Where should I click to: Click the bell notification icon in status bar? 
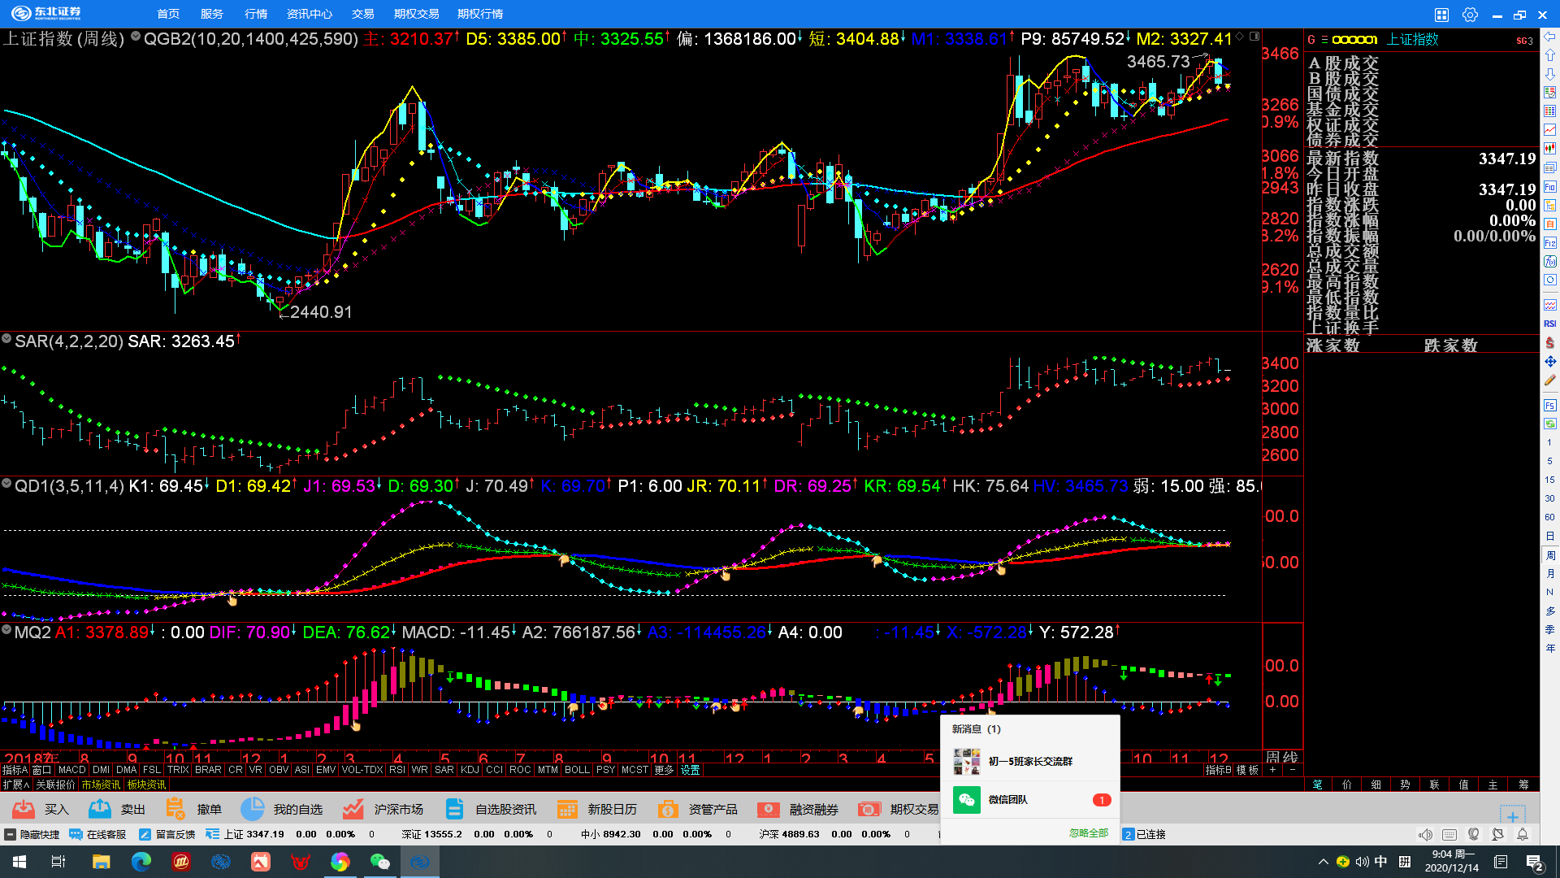click(1523, 835)
